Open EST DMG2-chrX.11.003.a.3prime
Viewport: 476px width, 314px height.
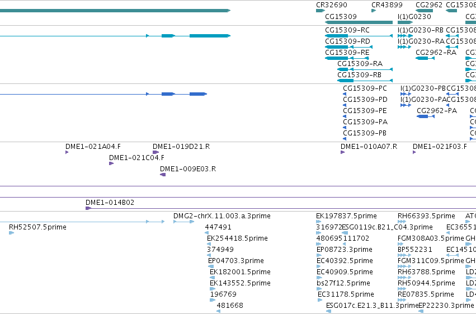coord(222,216)
